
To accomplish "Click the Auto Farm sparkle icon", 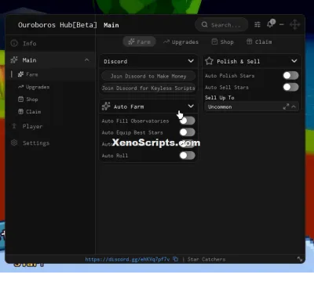I will (x=106, y=106).
